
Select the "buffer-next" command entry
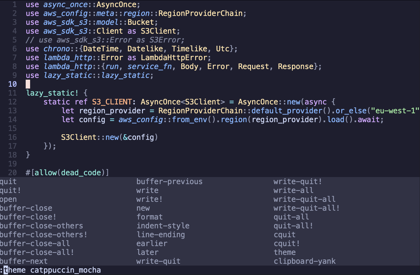(x=24, y=261)
